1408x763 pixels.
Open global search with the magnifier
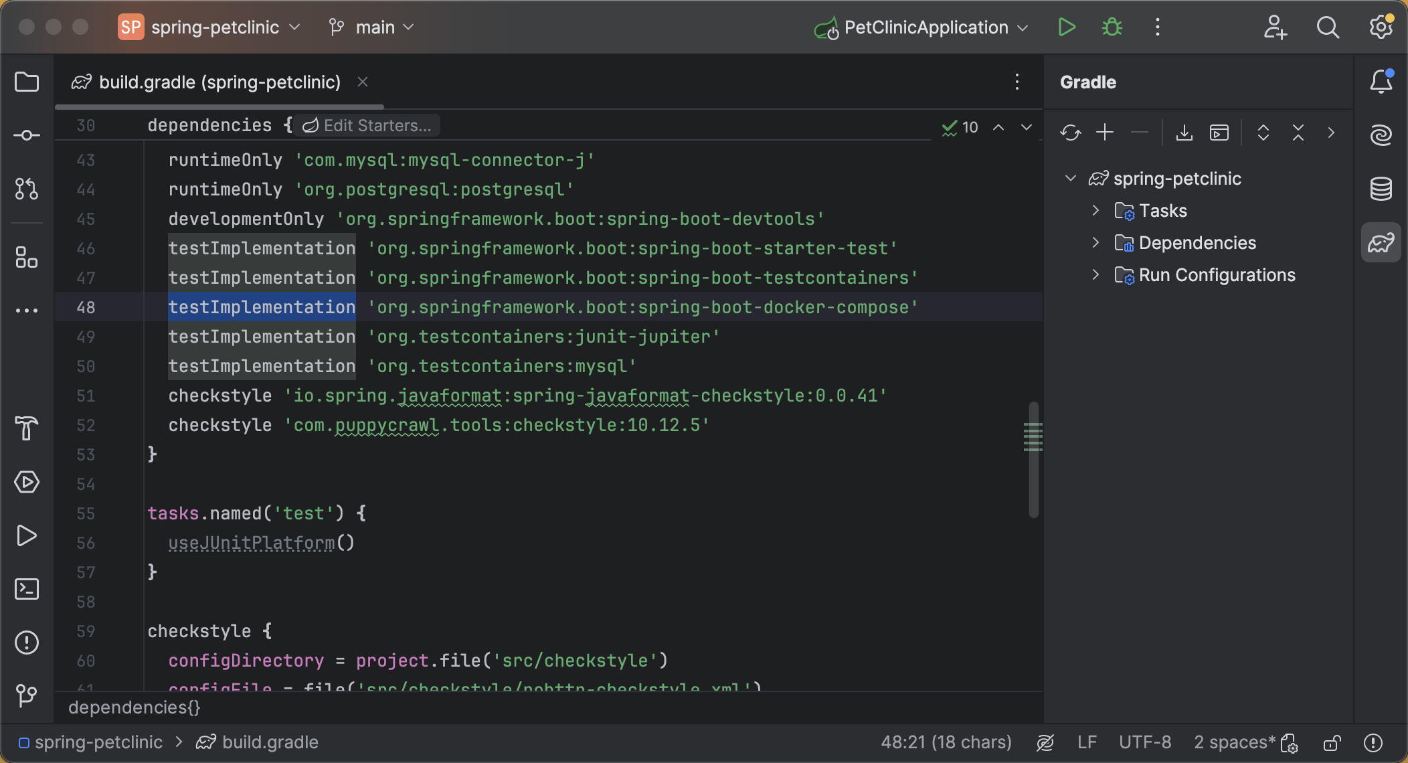click(x=1328, y=27)
